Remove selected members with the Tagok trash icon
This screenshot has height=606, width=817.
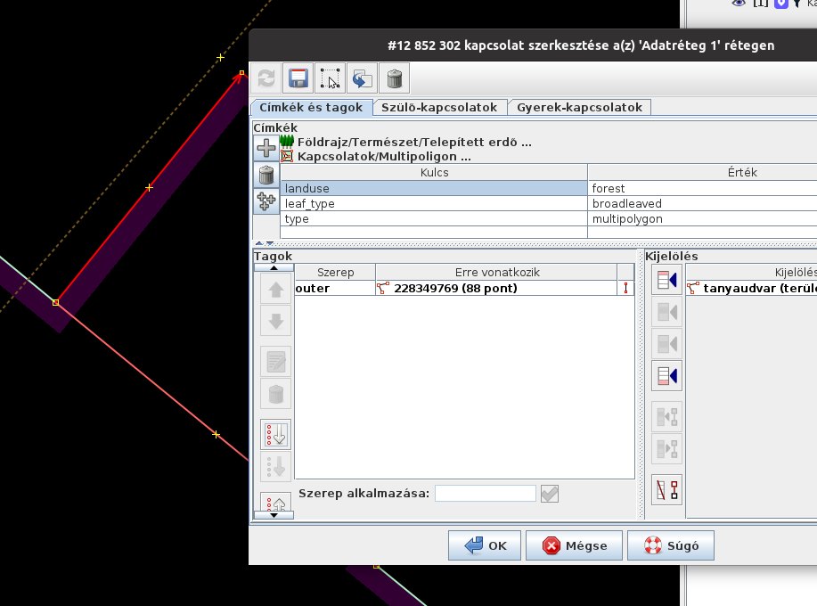point(275,394)
